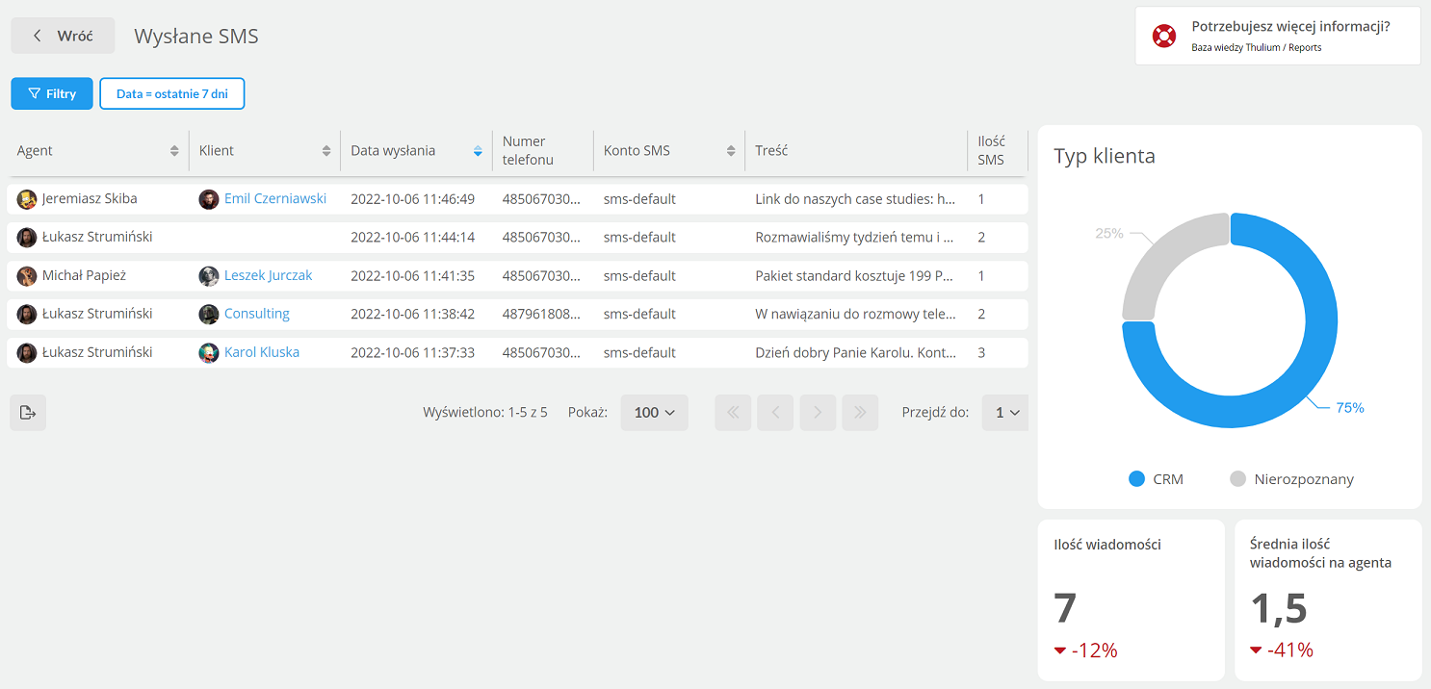The height and width of the screenshot is (689, 1431).
Task: Sort by Data wysłania column arrows
Action: [478, 151]
